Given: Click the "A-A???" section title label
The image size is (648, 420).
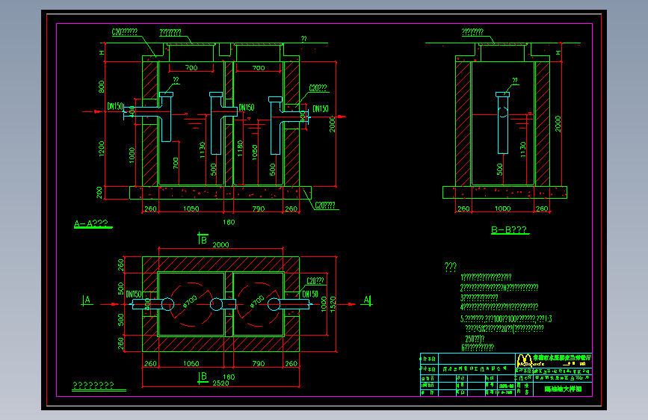Looking at the screenshot, I should point(91,223).
